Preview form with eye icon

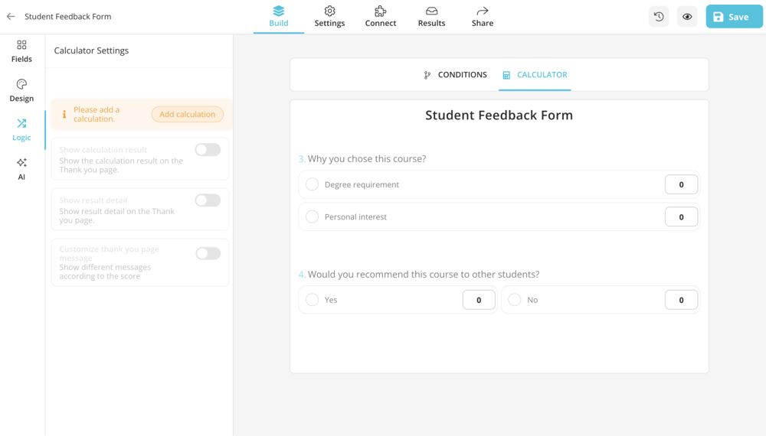pos(687,17)
